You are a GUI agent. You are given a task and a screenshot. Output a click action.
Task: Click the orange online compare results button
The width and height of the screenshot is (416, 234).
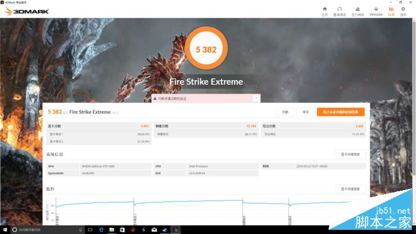pyautogui.click(x=341, y=112)
